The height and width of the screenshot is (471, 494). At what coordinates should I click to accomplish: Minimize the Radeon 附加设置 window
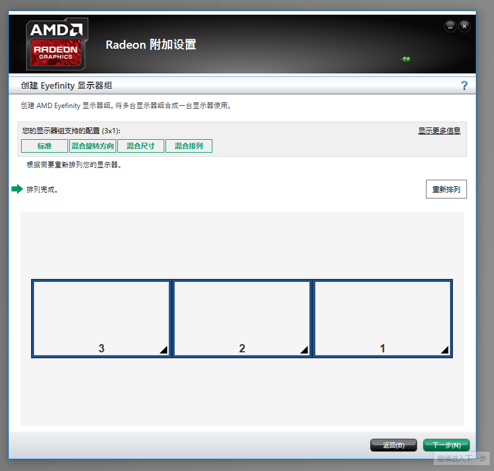450,26
